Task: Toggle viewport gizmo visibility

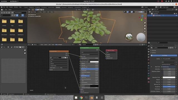Action: (128, 12)
